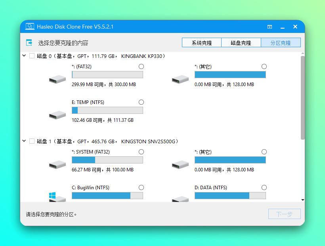Image resolution: width=325 pixels, height=246 pixels.
Task: Click the C: BugWin (NTFS) label
Action: pyautogui.click(x=91, y=188)
